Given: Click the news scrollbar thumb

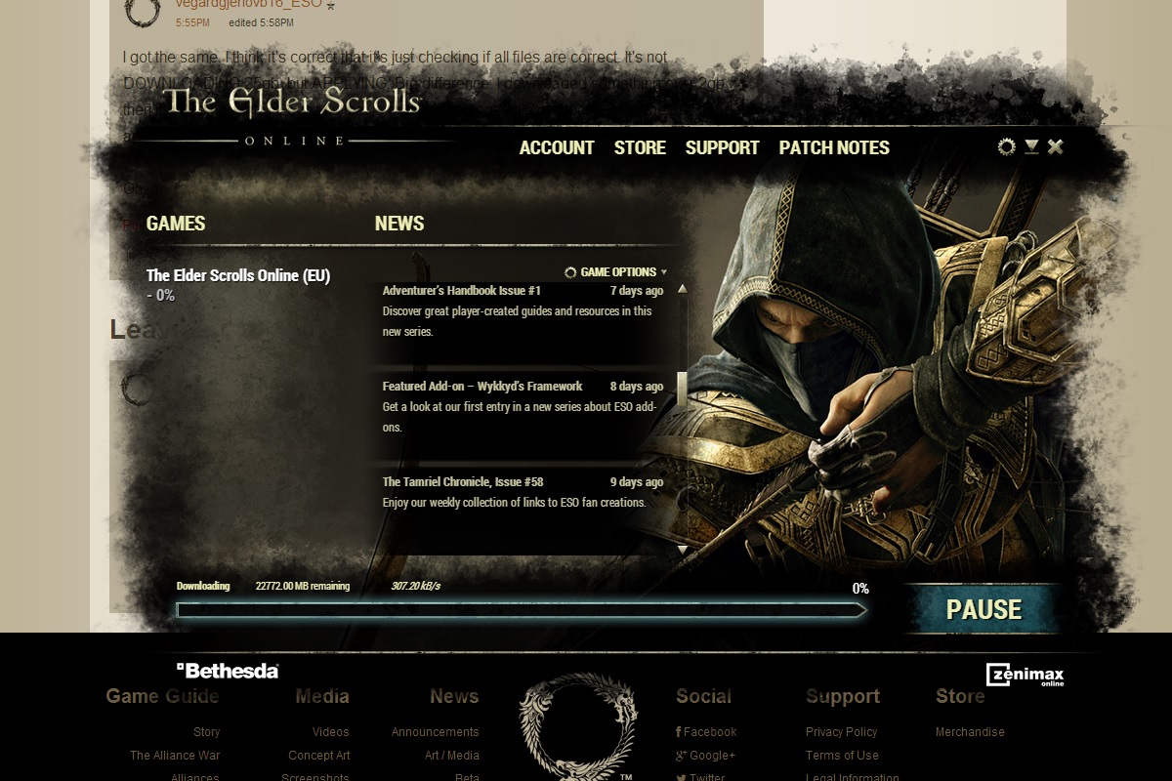Looking at the screenshot, I should [682, 390].
